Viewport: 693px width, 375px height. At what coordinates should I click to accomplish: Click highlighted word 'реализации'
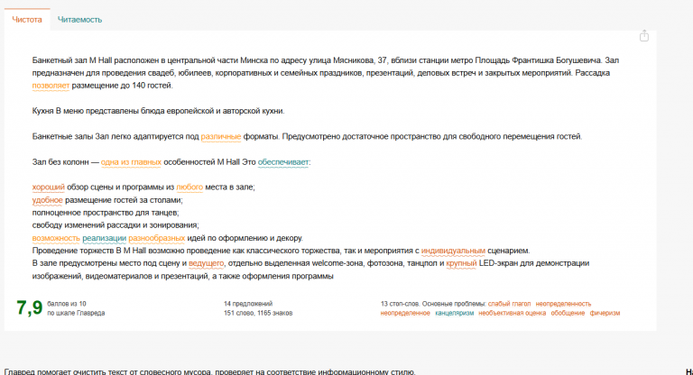tap(105, 238)
